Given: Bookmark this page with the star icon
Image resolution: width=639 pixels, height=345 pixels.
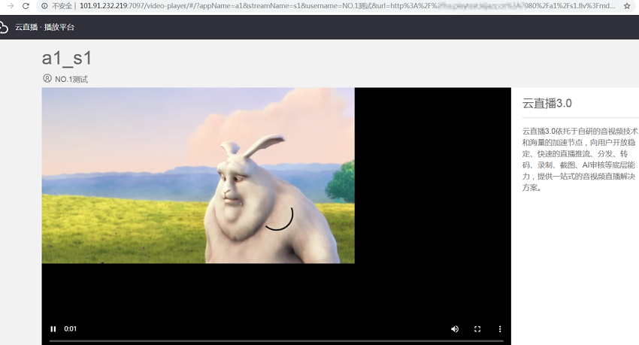Looking at the screenshot, I should [627, 6].
